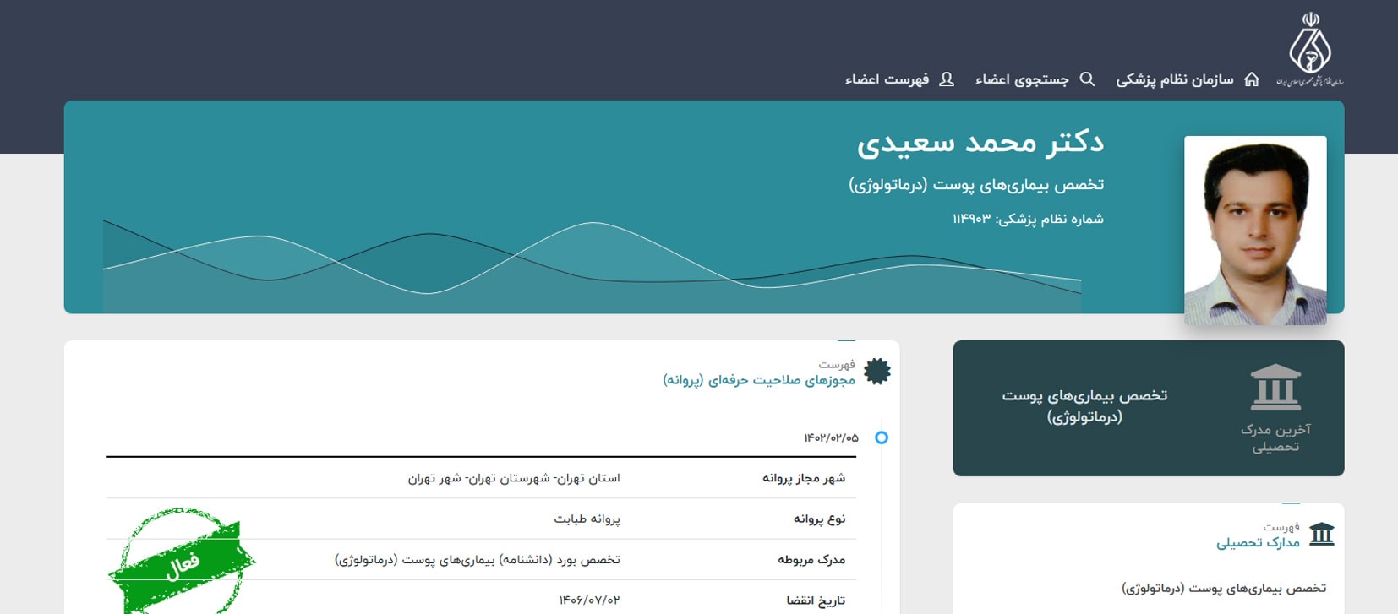Click the blue circle timeline marker
The image size is (1398, 614).
882,437
